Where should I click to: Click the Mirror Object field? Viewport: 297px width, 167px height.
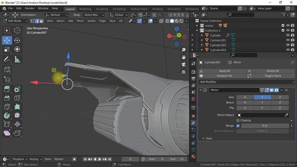[x=263, y=115]
